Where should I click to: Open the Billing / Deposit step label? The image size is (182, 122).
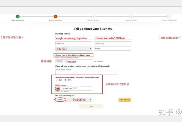(93, 20)
